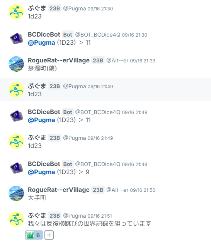Click timestamp 09/16 21:51 on last message
This screenshot has height=245, width=211.
100,216
